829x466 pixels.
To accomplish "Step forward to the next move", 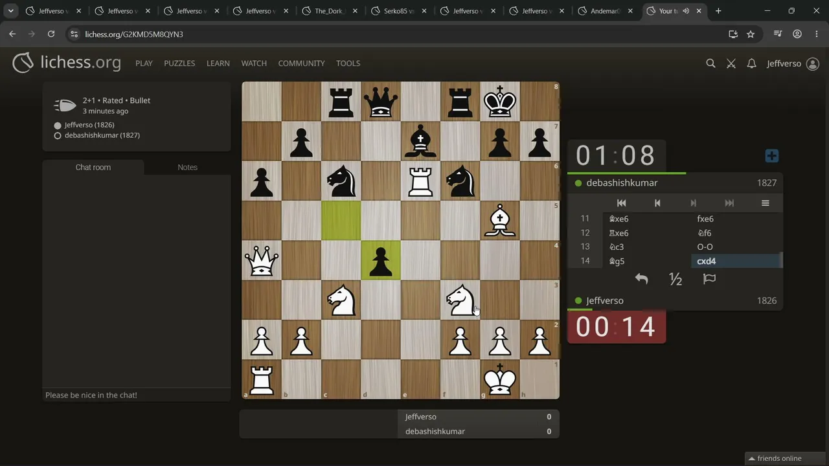I will click(x=693, y=203).
